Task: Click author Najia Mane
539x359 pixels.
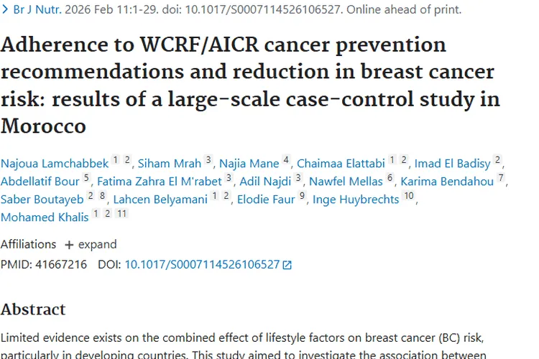Action: 249,164
